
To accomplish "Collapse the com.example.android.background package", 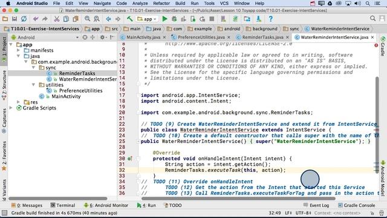I will [x=26, y=62].
